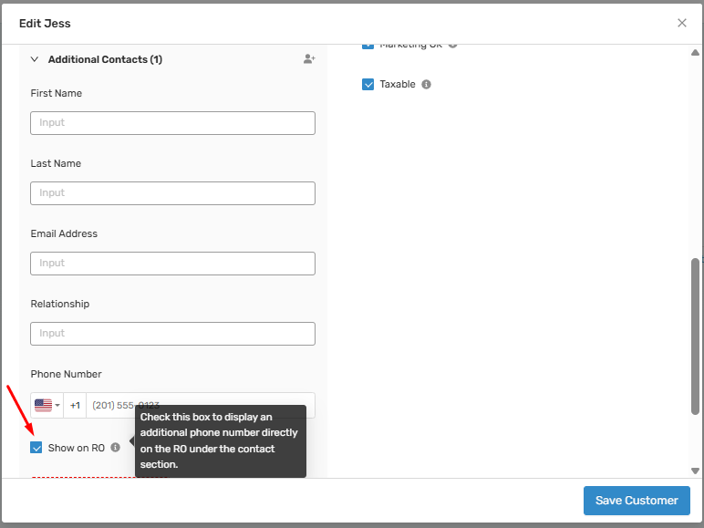This screenshot has width=704, height=528.
Task: Click the vertical scrollbar thumb
Action: pos(695,336)
